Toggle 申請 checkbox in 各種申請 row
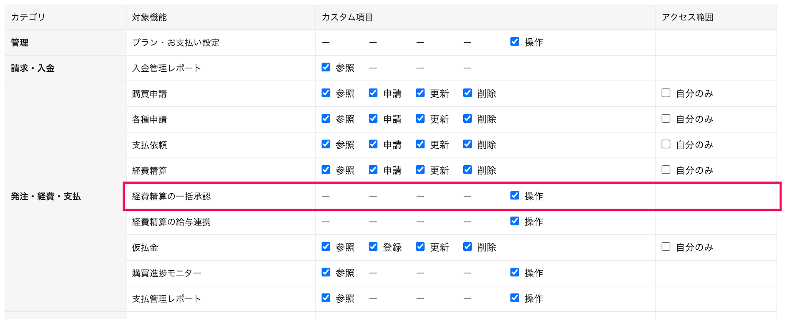786x319 pixels. pyautogui.click(x=373, y=118)
